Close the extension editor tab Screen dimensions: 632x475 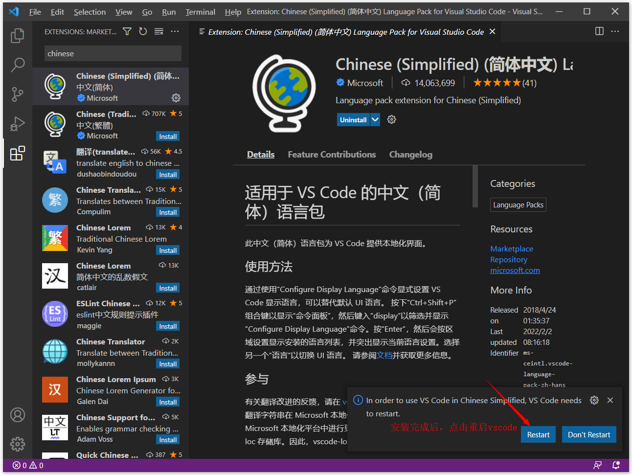(x=492, y=31)
